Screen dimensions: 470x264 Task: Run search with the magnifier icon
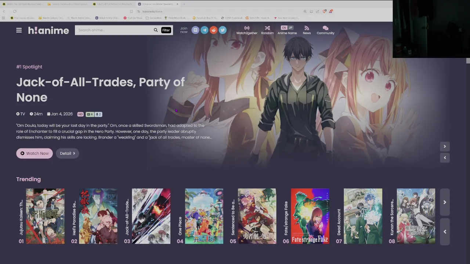[x=156, y=30]
